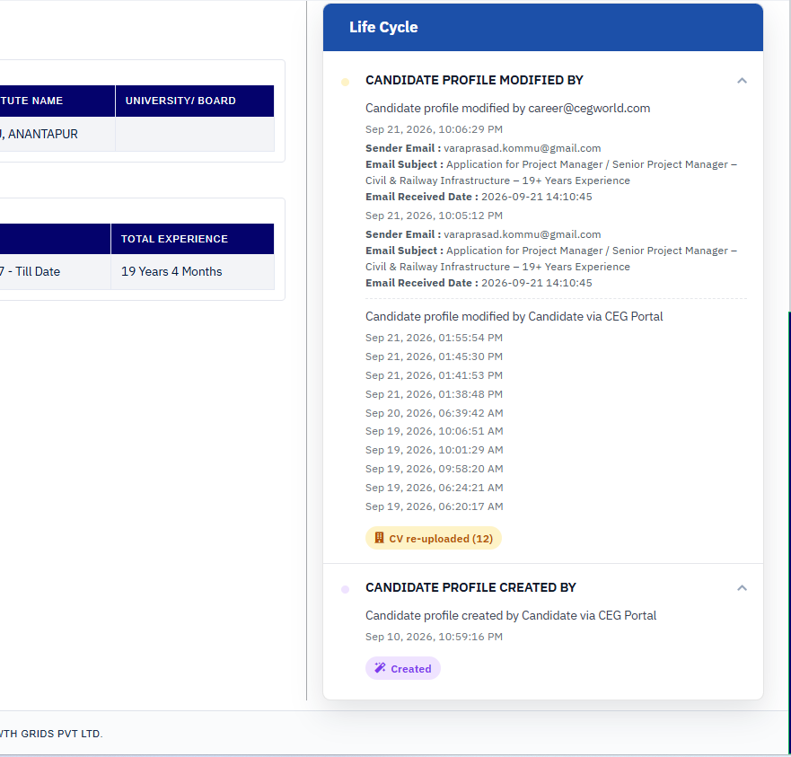Click yellow dot beside Candidate Profile Modified By
The image size is (791, 757).
(x=345, y=82)
